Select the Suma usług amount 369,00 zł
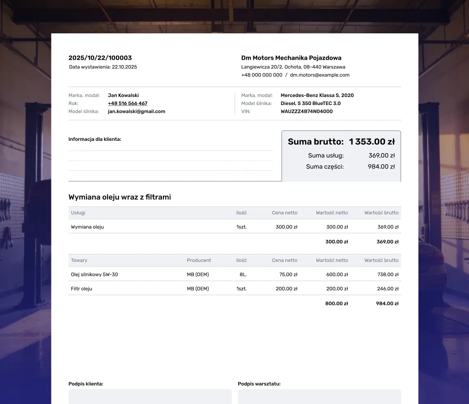The image size is (469, 404). [x=381, y=156]
